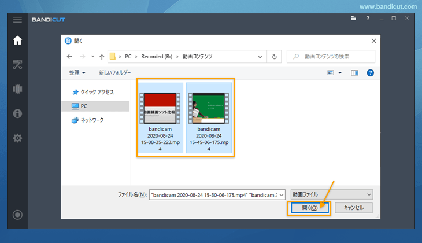Image resolution: width=422 pixels, height=243 pixels.
Task: Refresh the folder contents
Action: (x=274, y=57)
